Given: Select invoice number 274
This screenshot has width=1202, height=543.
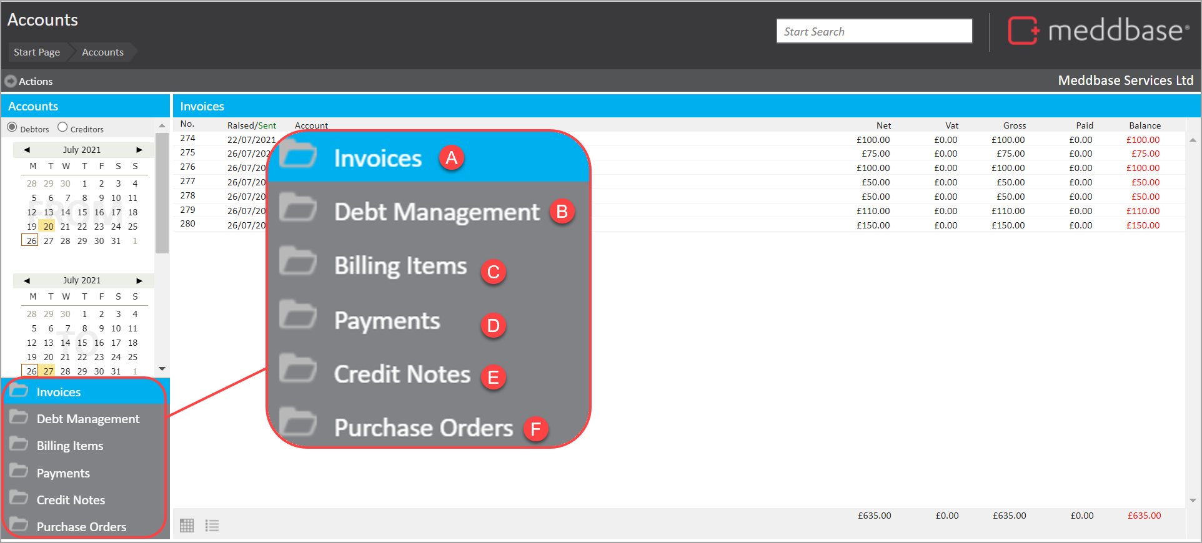Looking at the screenshot, I should pyautogui.click(x=188, y=138).
